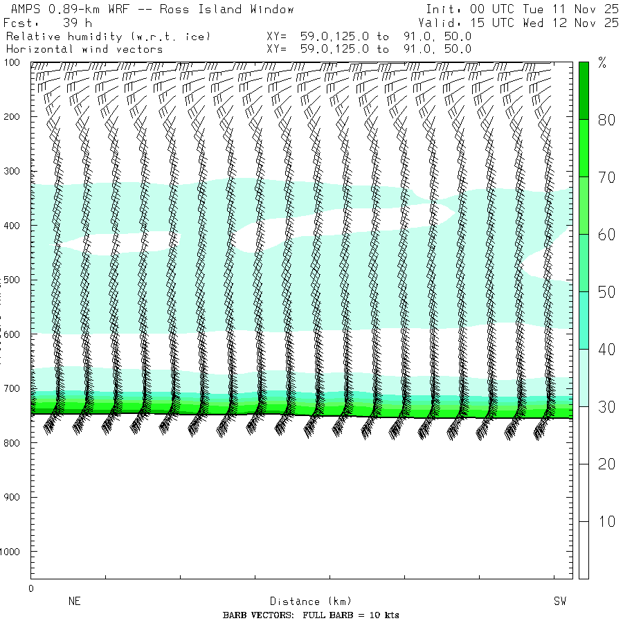Choose the 50–60 percent green legend band
This screenshot has height=623, width=623.
(584, 262)
